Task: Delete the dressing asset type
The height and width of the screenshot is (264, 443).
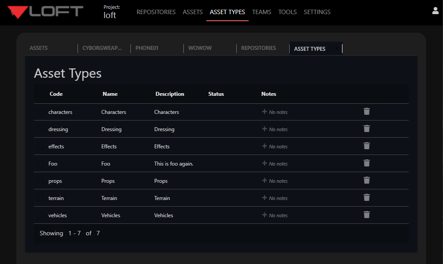Action: (366, 128)
